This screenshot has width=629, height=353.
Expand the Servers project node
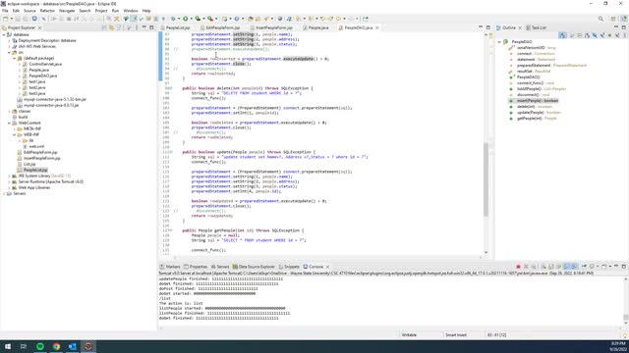pos(4,193)
